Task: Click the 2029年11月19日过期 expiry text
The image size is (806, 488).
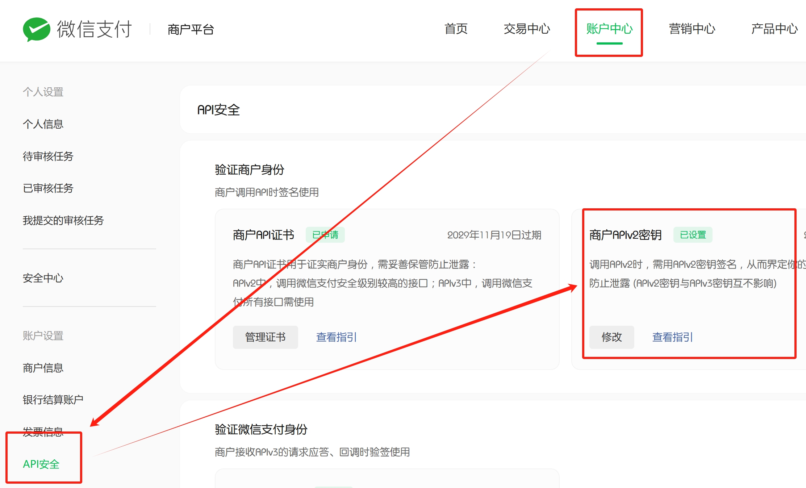Action: click(494, 235)
